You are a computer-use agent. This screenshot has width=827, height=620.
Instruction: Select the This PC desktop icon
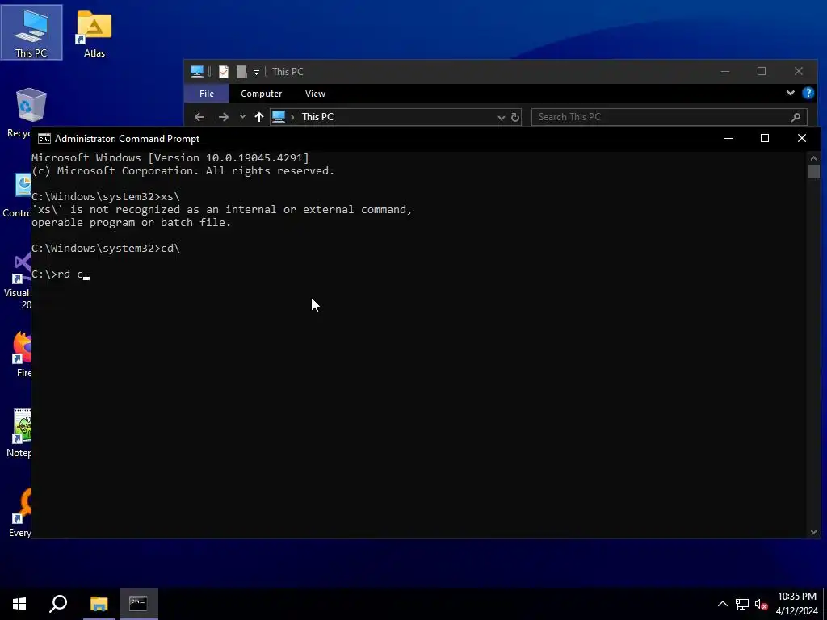tap(31, 32)
